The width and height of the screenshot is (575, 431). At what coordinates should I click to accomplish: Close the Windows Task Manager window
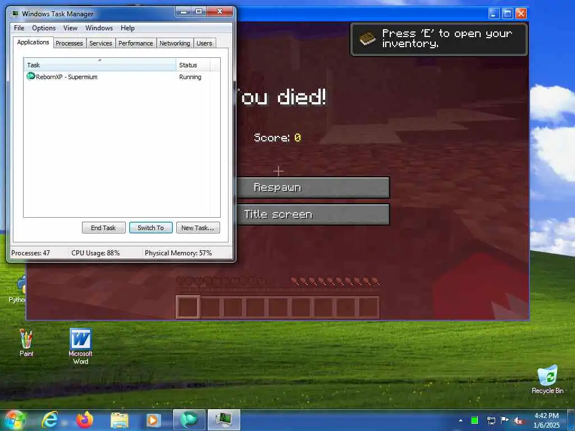(x=220, y=12)
